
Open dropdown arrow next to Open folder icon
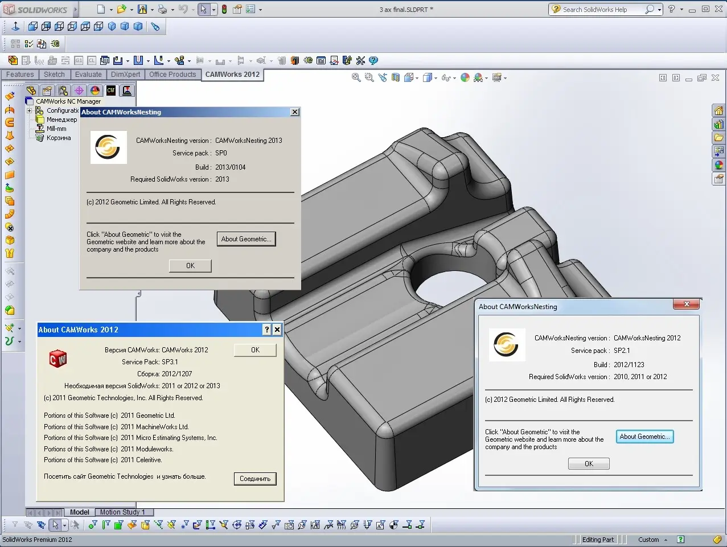[131, 10]
